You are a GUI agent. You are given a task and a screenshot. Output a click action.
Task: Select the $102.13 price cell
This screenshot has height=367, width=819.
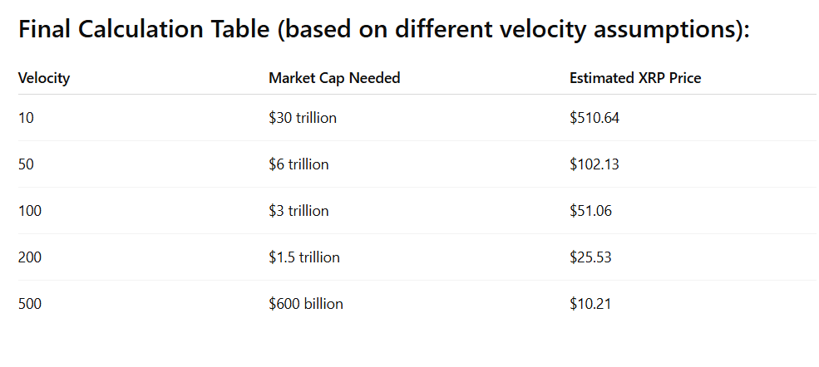pyautogui.click(x=595, y=164)
